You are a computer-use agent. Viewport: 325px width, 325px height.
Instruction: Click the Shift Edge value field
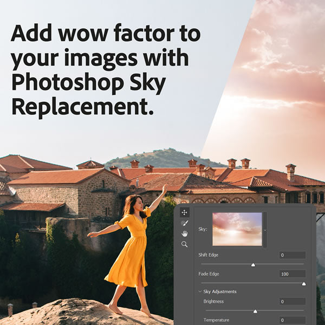[292, 255]
